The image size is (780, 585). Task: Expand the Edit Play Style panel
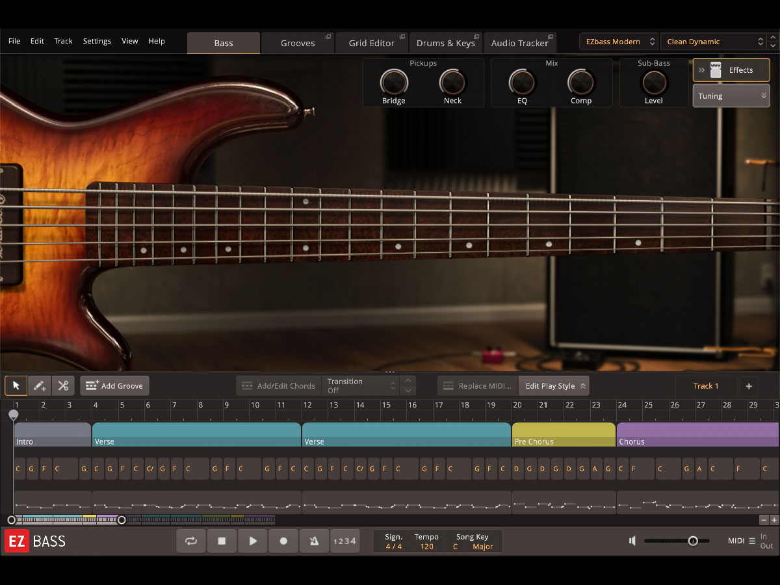pos(554,386)
